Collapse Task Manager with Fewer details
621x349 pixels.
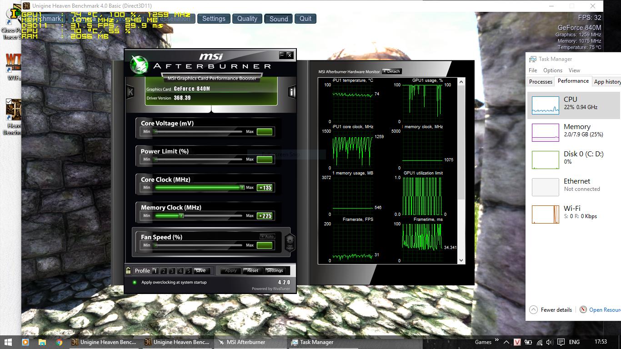point(551,310)
